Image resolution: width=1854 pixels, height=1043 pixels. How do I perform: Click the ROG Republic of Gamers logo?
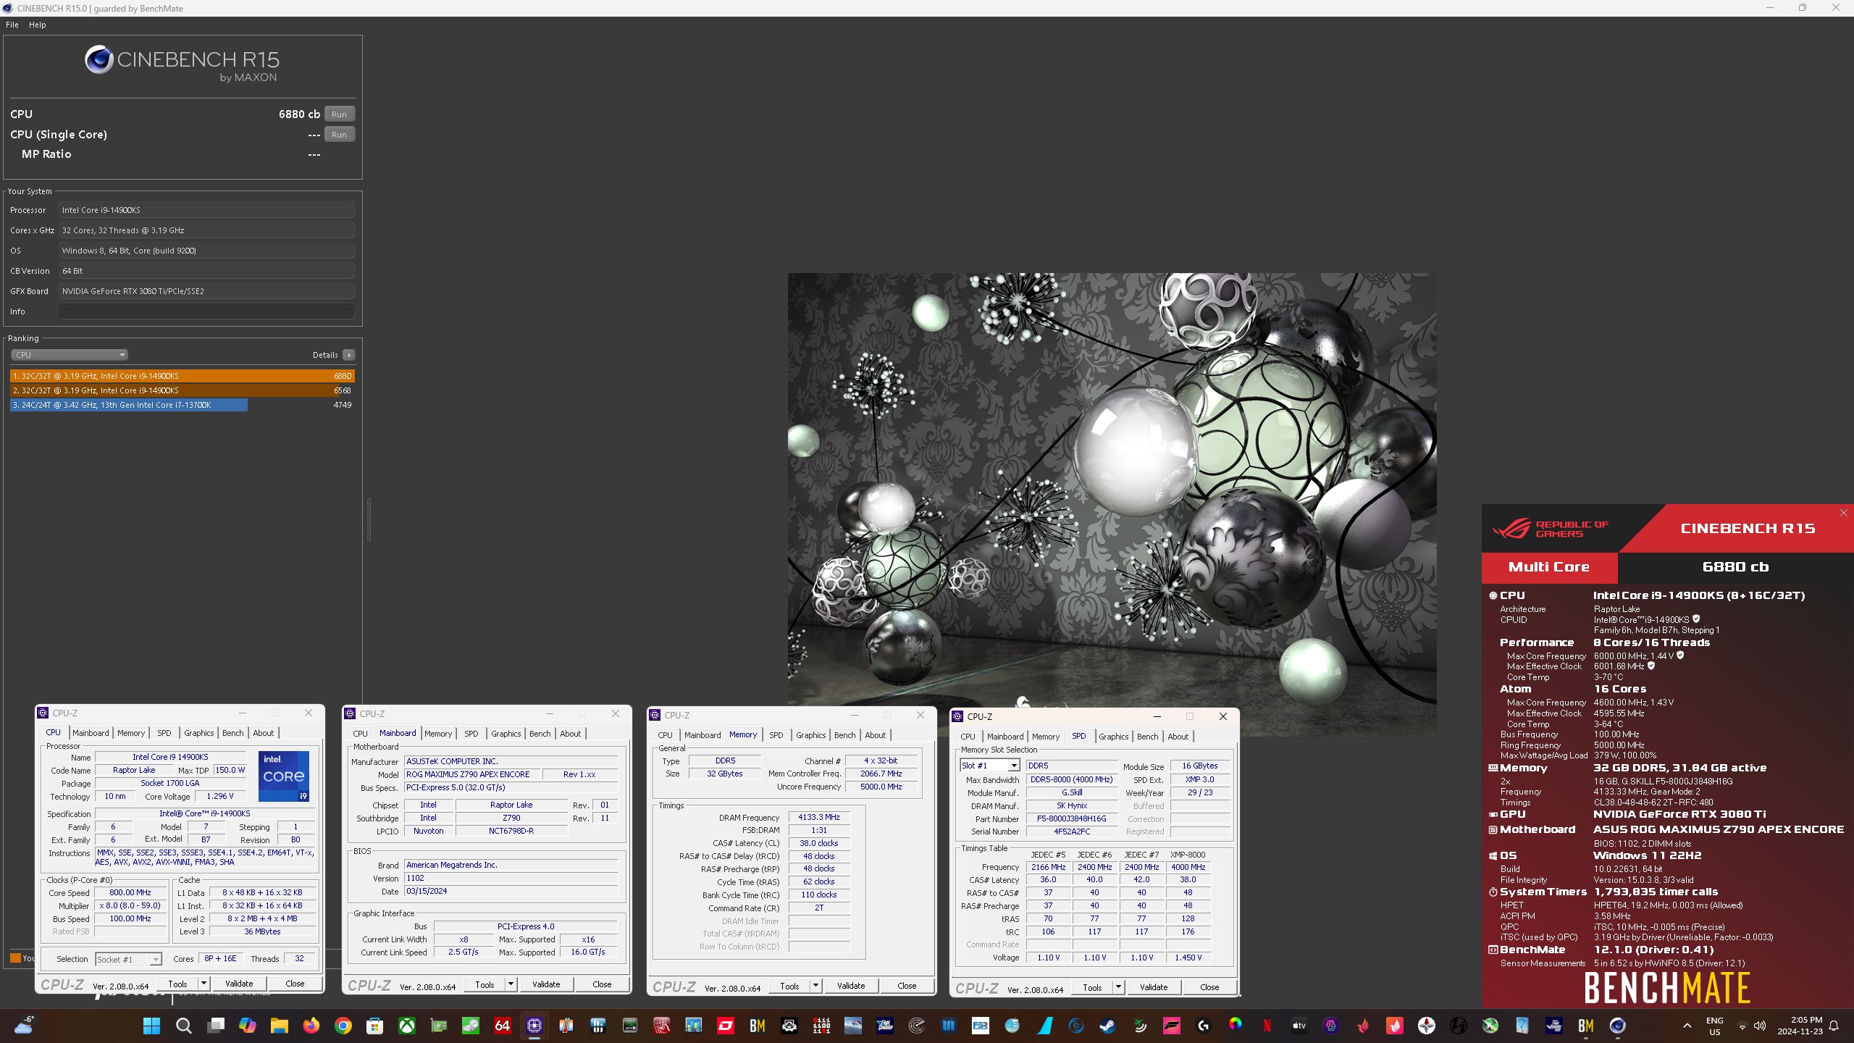tap(1550, 529)
